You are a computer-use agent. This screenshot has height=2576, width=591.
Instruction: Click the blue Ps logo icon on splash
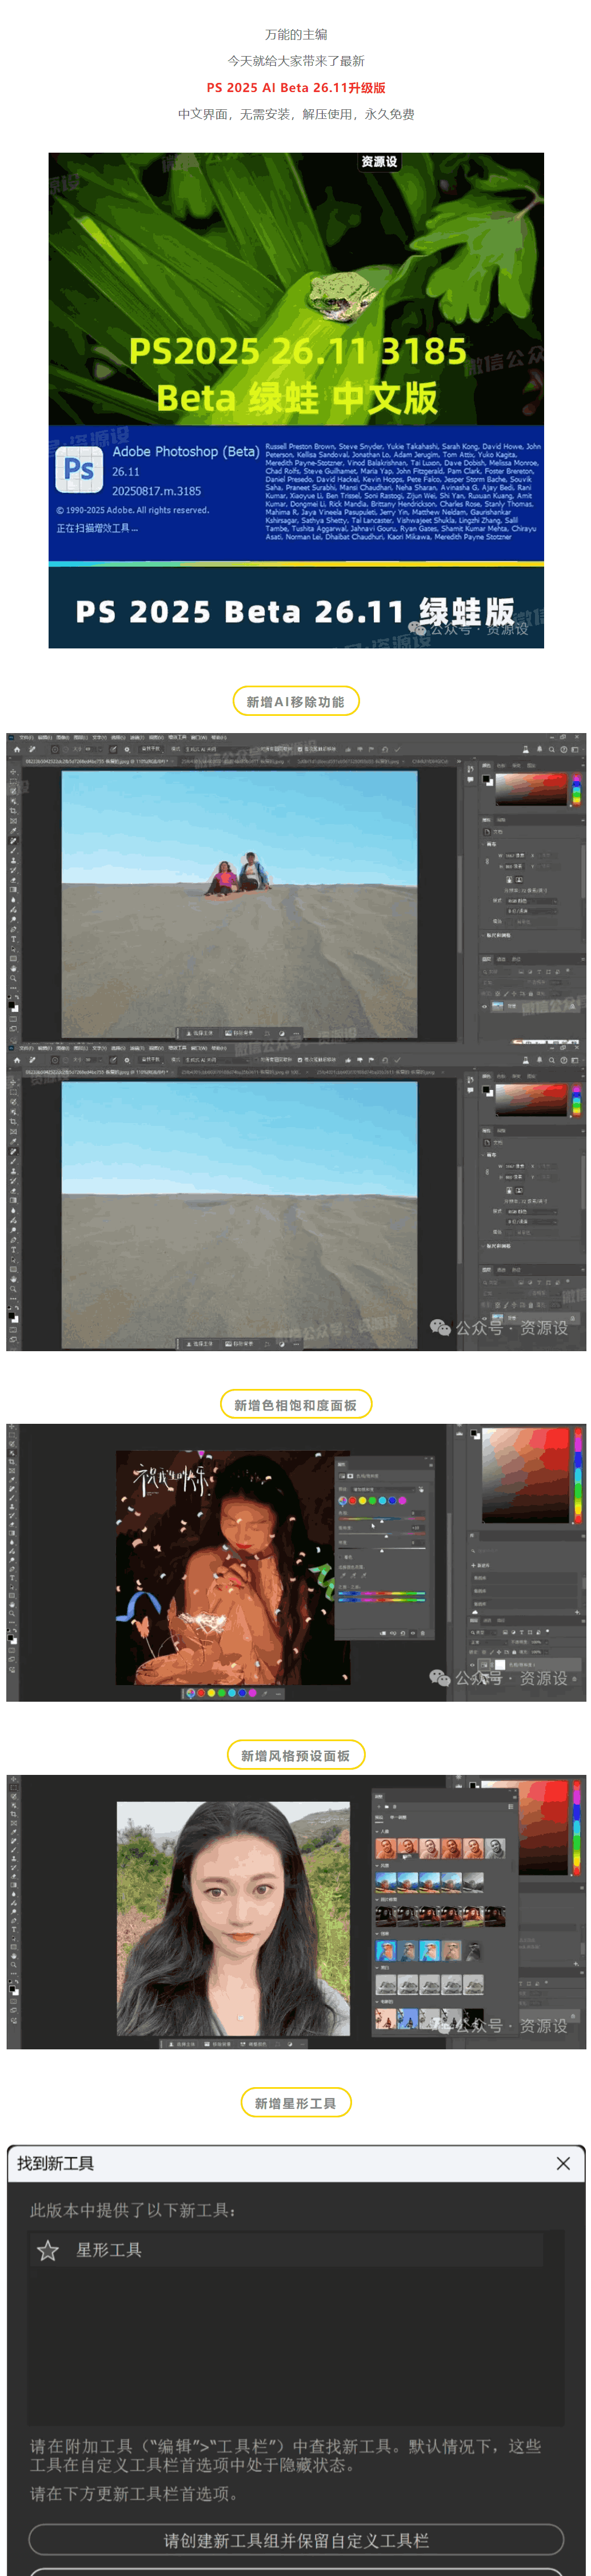79,468
